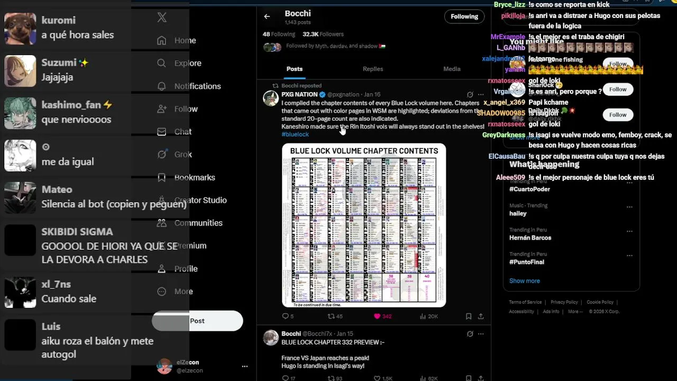Open the PXG NATION display name
The image size is (677, 381).
pyautogui.click(x=299, y=95)
